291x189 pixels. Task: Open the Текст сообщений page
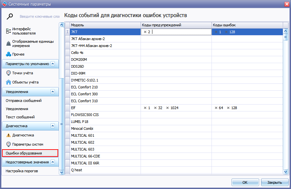point(20,117)
